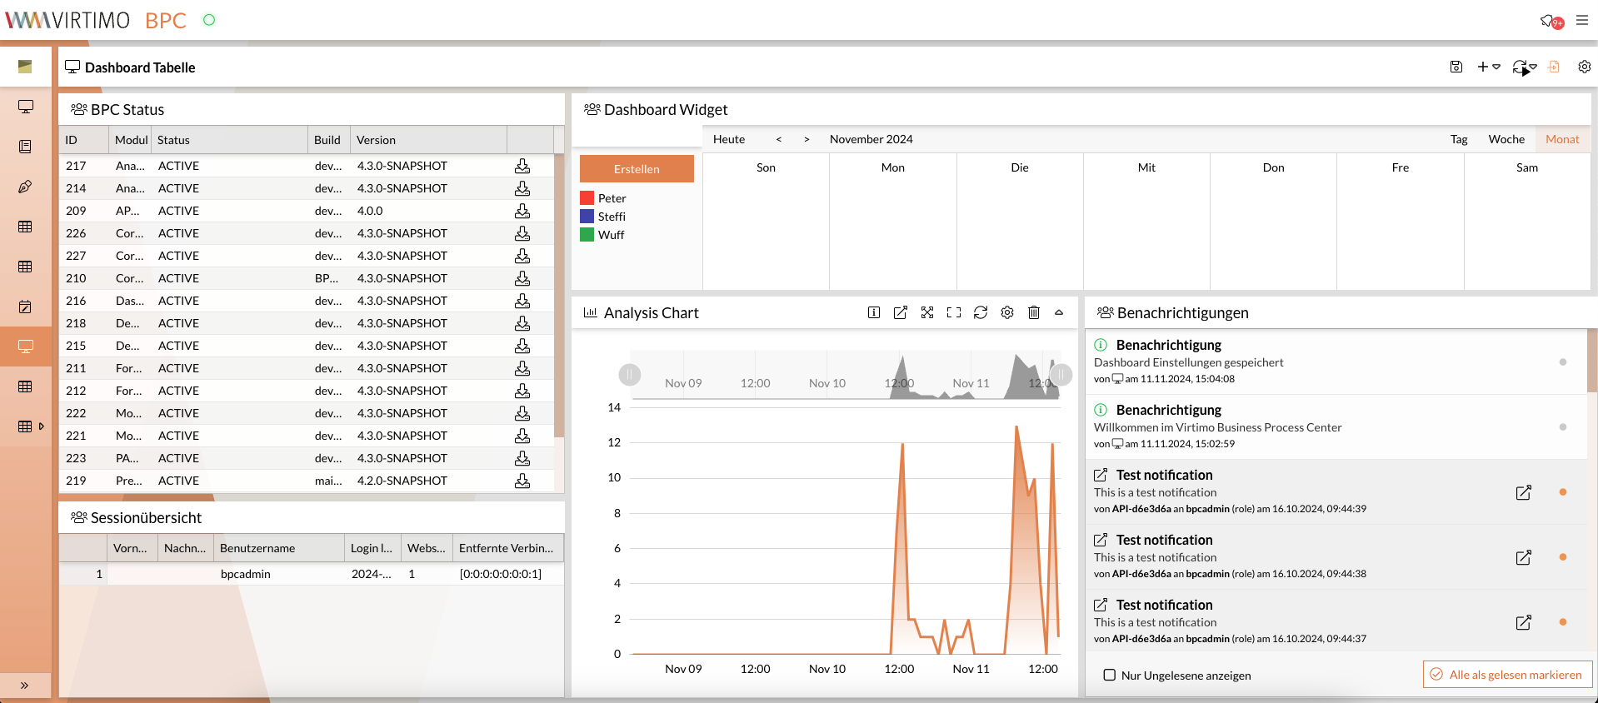Open the notifications bell in top bar

click(x=1548, y=20)
